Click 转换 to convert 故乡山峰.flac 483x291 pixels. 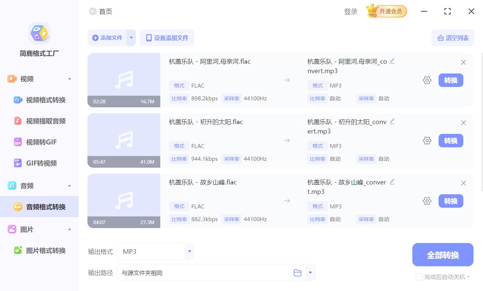451,201
